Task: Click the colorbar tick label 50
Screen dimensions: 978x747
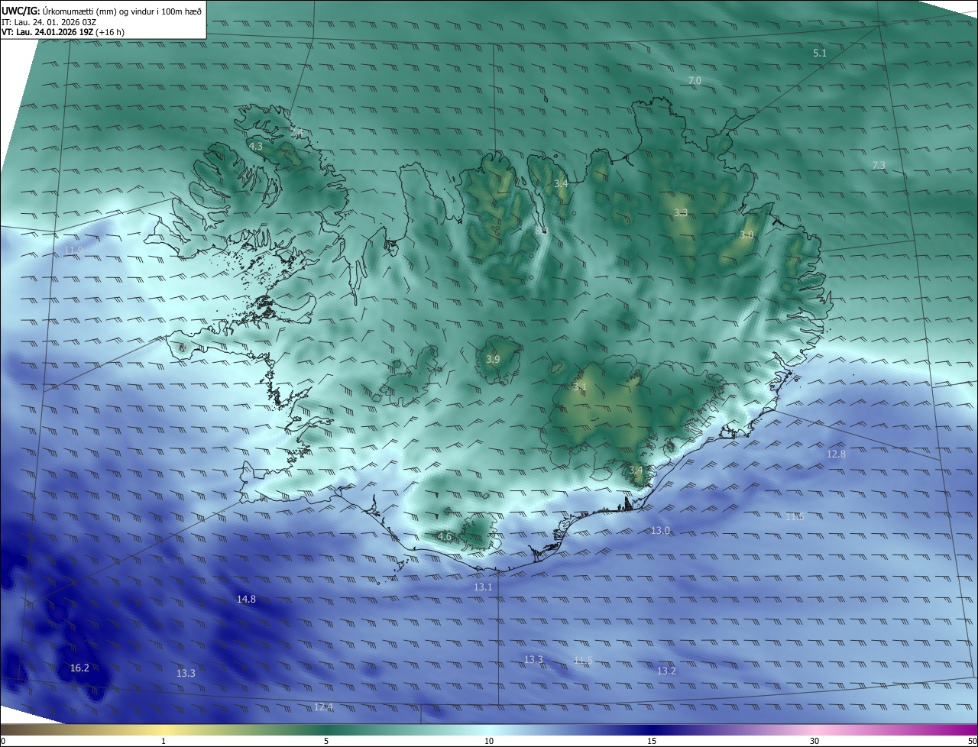Action: (972, 741)
